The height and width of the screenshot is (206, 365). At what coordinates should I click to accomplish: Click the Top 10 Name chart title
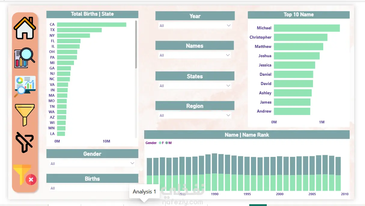click(x=299, y=15)
